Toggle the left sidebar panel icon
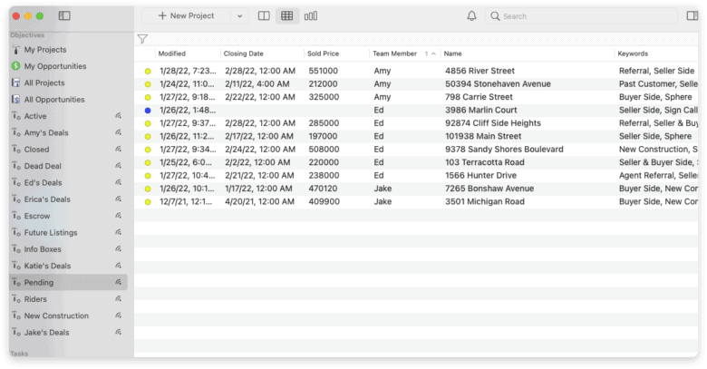The width and height of the screenshot is (707, 369). pos(64,16)
